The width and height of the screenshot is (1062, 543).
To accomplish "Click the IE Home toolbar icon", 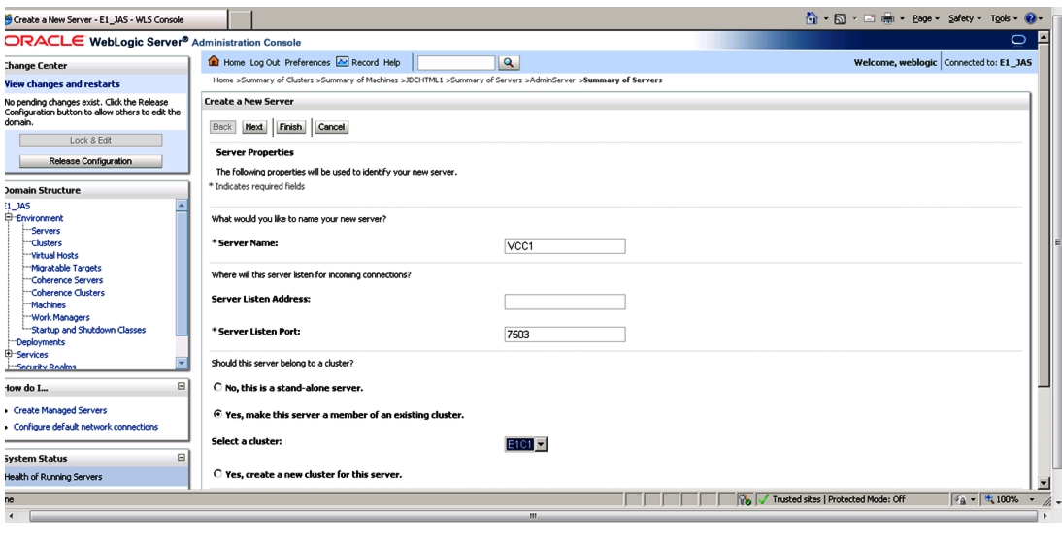I will click(811, 19).
